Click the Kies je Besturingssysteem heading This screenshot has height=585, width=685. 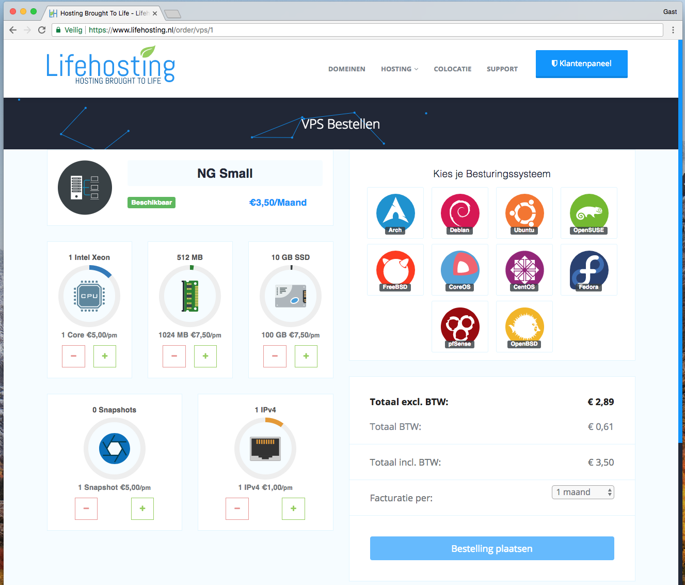[492, 174]
